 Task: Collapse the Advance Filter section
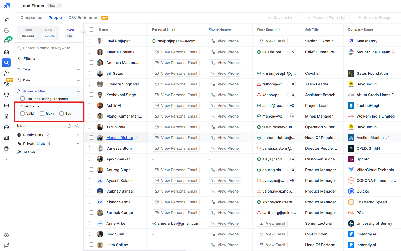(78, 91)
